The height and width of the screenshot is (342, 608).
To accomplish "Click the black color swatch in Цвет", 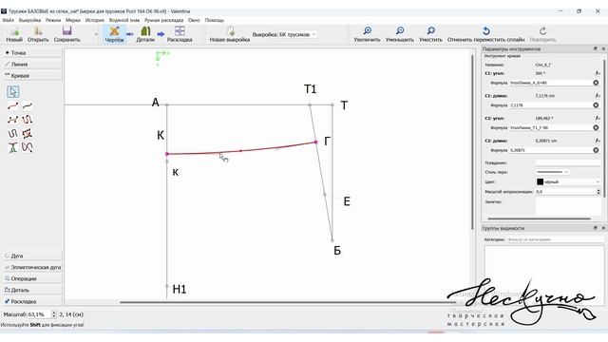I will click(541, 181).
